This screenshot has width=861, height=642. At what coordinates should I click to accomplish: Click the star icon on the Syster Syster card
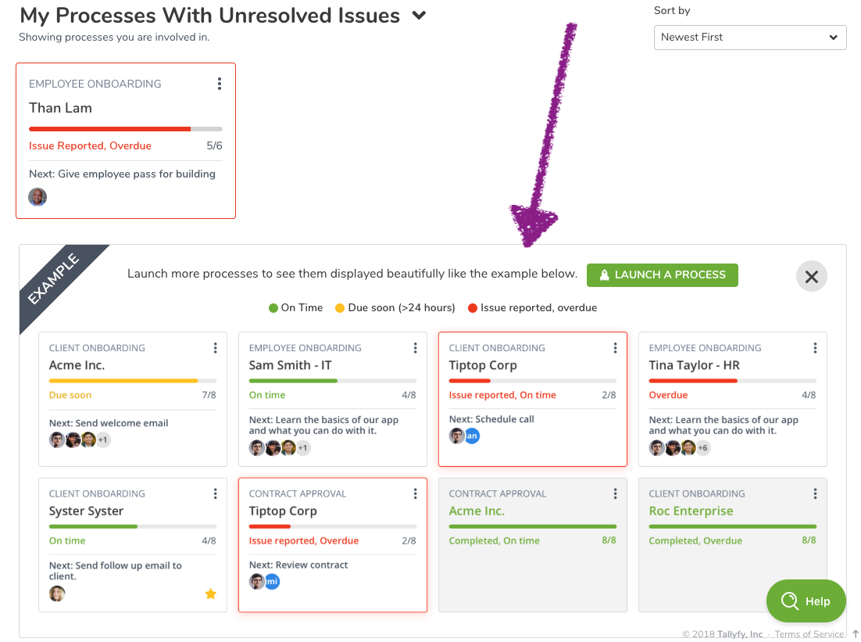pyautogui.click(x=210, y=594)
